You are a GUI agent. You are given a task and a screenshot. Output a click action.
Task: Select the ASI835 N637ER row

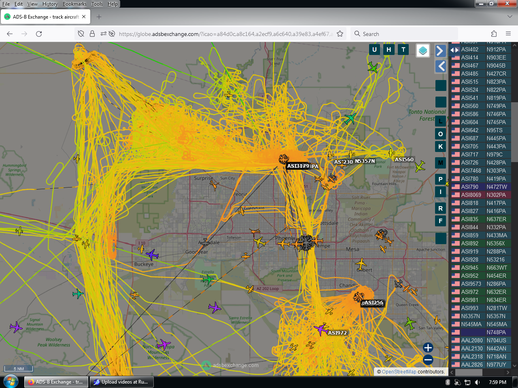point(481,219)
